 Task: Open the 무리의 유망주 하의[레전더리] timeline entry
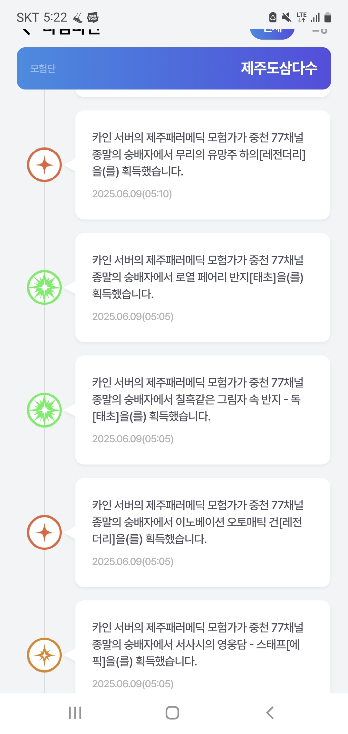coord(202,165)
